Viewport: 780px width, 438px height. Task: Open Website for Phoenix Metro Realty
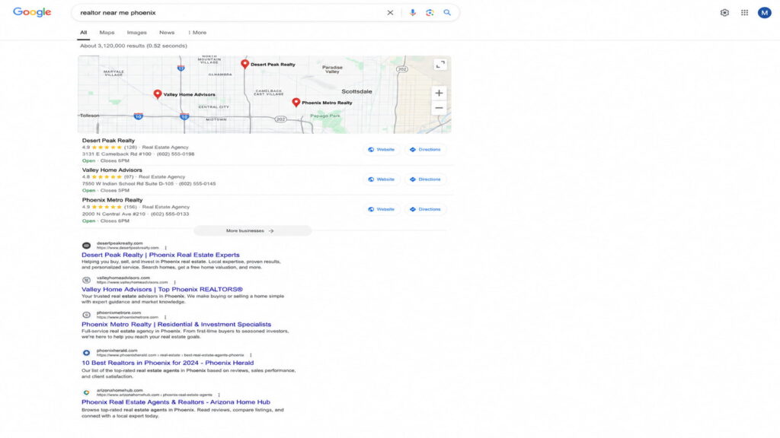point(382,209)
